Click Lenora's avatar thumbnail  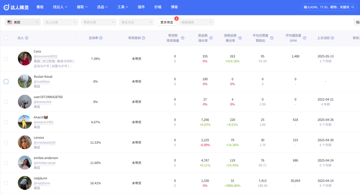click(x=25, y=142)
